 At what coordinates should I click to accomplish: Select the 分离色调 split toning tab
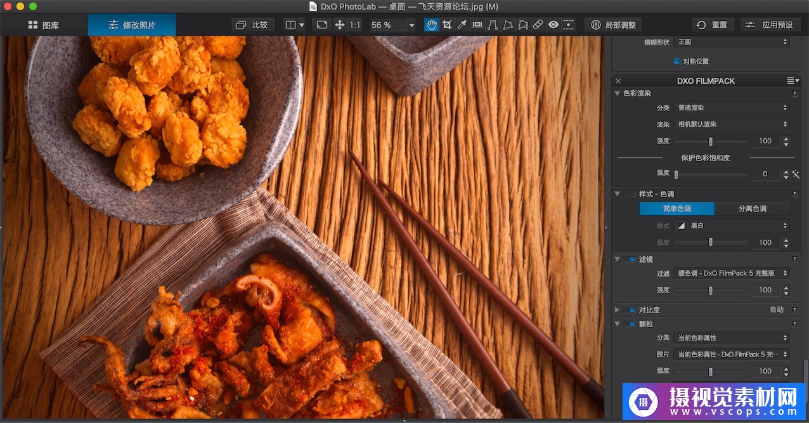[752, 209]
